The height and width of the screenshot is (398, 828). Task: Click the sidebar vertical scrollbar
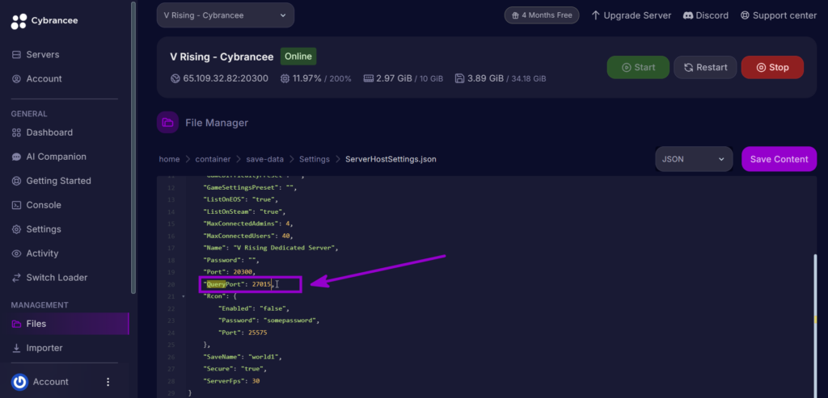click(133, 148)
